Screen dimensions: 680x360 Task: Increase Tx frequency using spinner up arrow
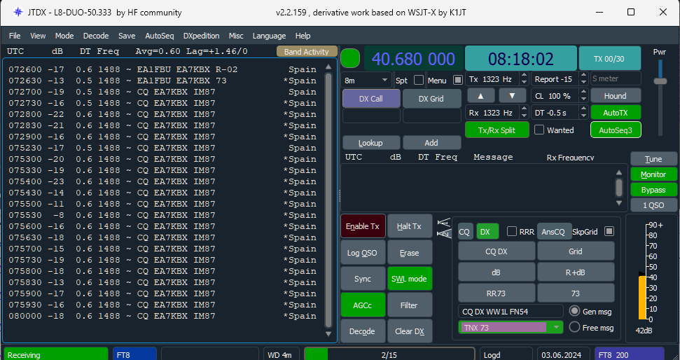pyautogui.click(x=524, y=76)
